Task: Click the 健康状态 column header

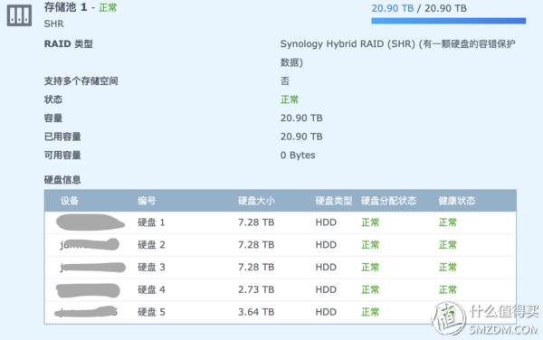Action: click(x=457, y=201)
